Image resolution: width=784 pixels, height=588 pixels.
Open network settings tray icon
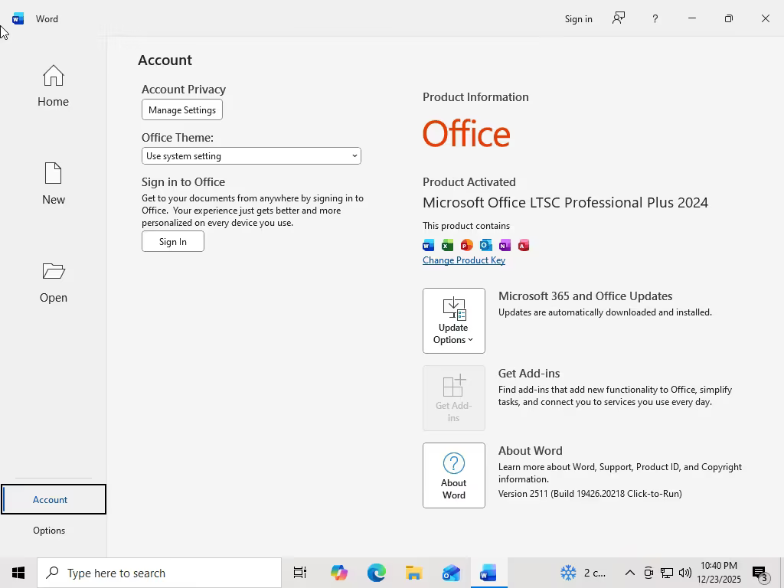[x=667, y=573]
